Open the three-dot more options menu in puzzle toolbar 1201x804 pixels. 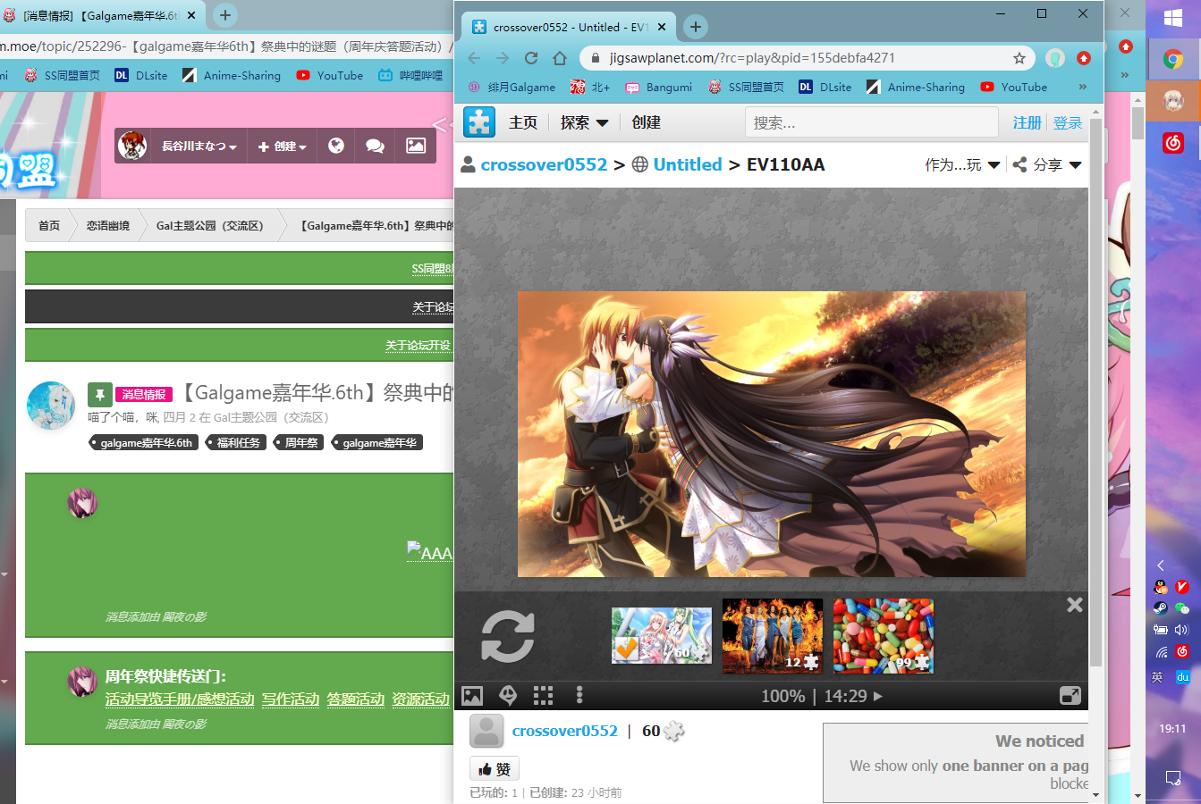point(579,695)
